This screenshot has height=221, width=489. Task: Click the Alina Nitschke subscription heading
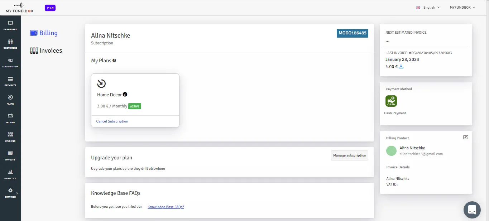coord(111,35)
